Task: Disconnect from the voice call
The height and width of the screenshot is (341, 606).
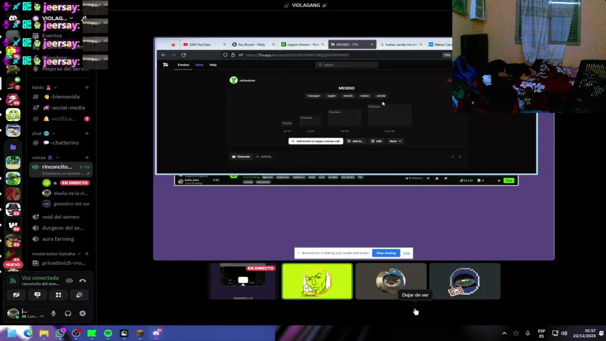Action: coord(82,280)
